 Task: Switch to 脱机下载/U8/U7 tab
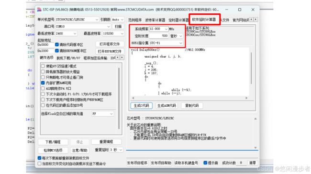(68, 58)
